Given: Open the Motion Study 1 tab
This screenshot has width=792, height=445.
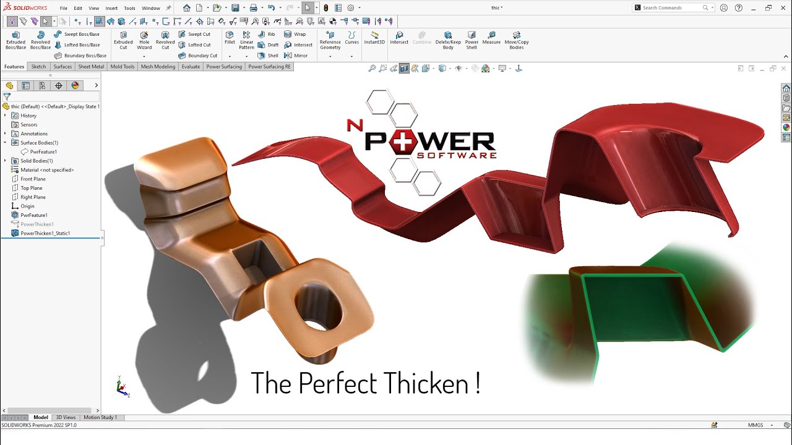Looking at the screenshot, I should tap(100, 417).
